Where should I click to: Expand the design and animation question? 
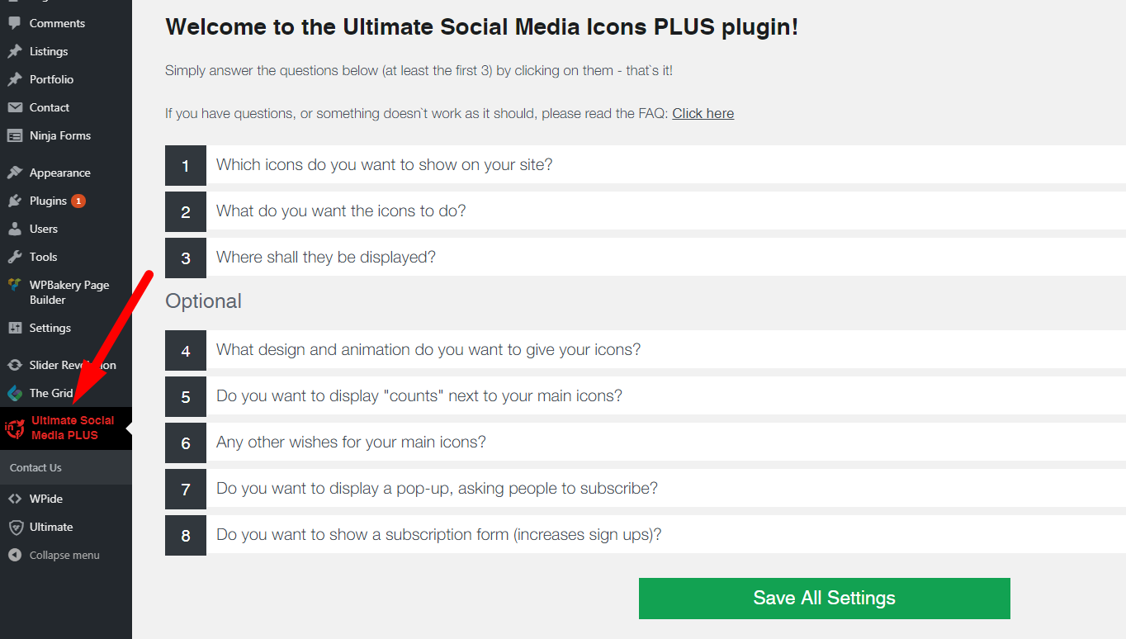click(428, 349)
